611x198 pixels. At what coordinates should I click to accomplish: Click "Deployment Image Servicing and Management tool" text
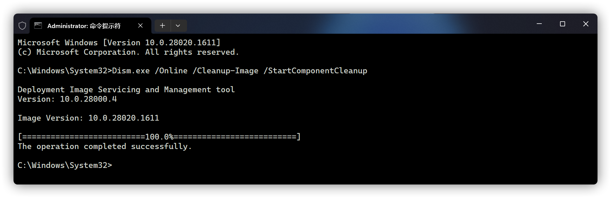point(126,90)
